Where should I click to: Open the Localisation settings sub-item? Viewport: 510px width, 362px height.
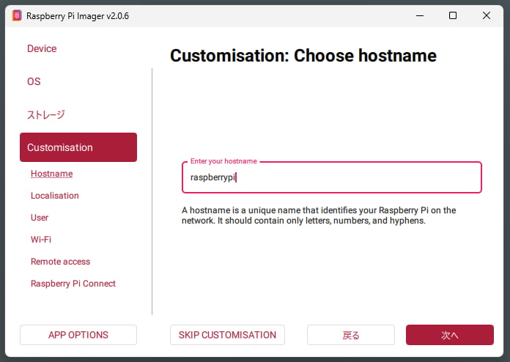click(x=54, y=196)
